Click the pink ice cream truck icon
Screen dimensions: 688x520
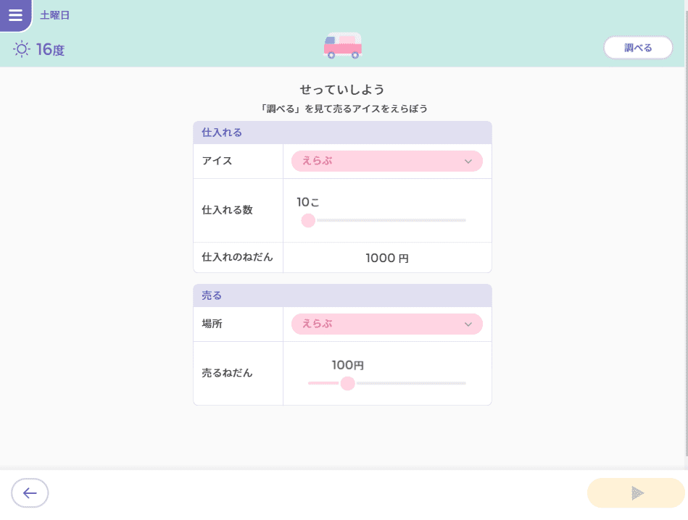343,46
